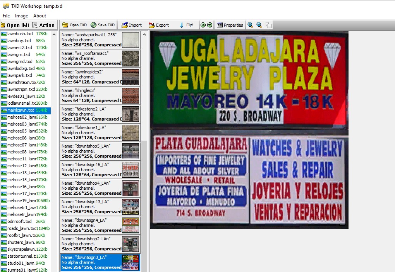Select texture downtshop4_LAn
This screenshot has width=395, height=272.
click(x=100, y=188)
